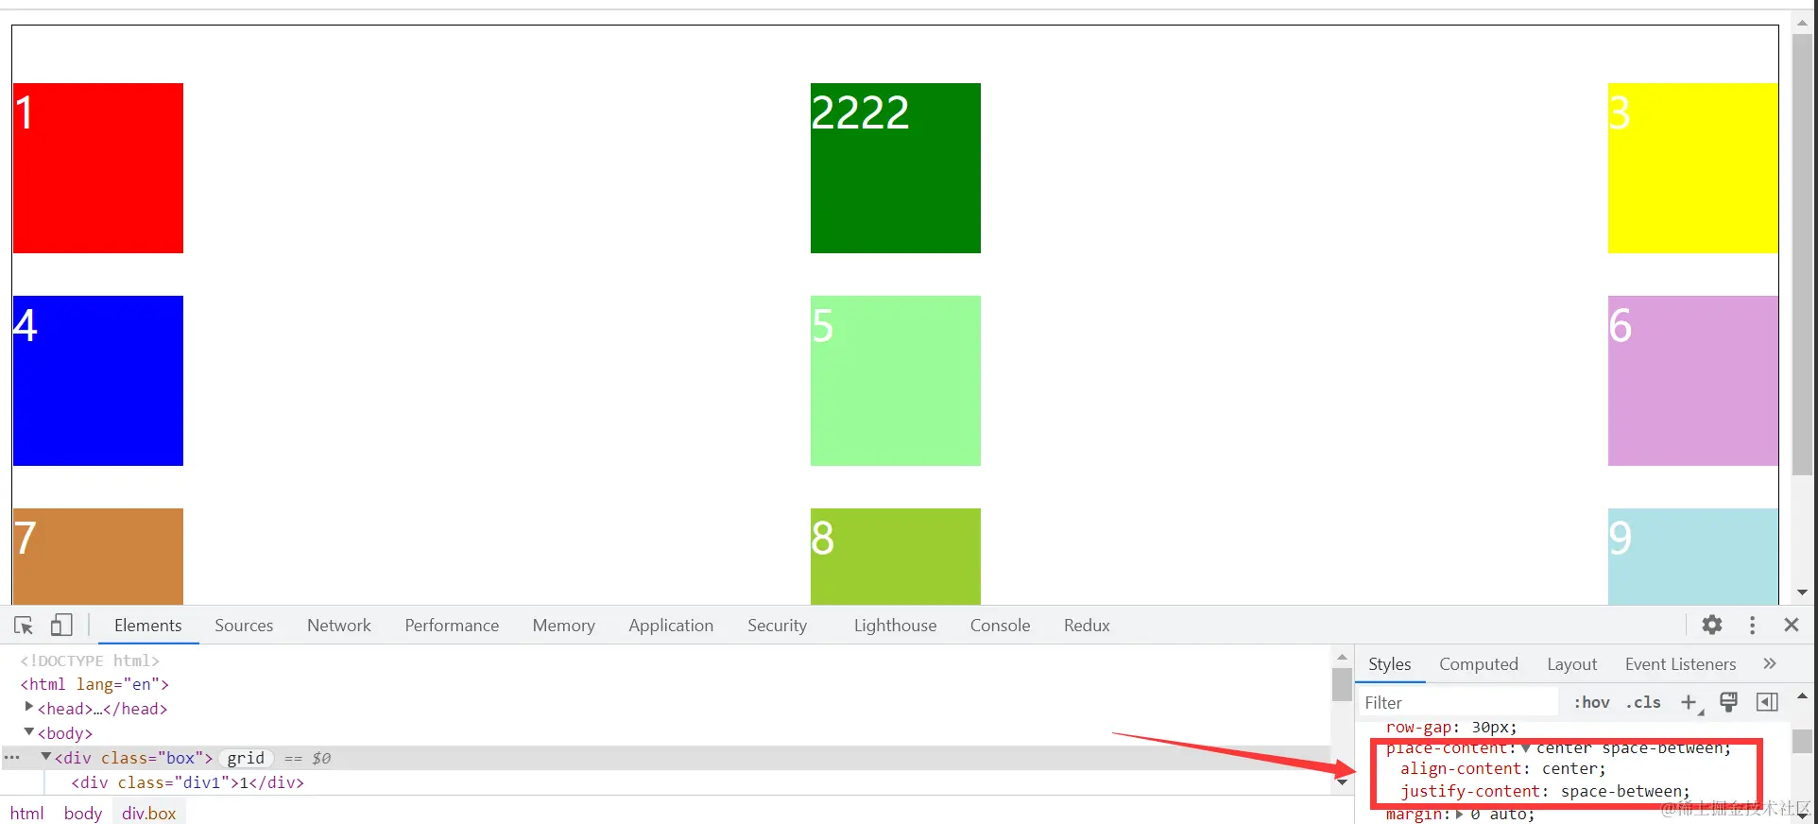Click the page scrollbar down arrow
The width and height of the screenshot is (1818, 824).
click(x=1802, y=592)
